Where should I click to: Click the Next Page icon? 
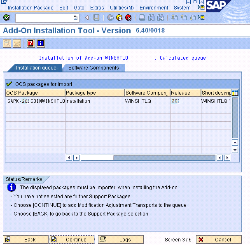tap(193, 18)
